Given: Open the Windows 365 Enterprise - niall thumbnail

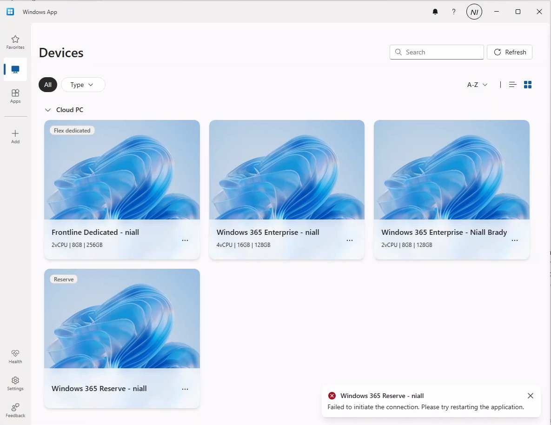Looking at the screenshot, I should pyautogui.click(x=287, y=170).
